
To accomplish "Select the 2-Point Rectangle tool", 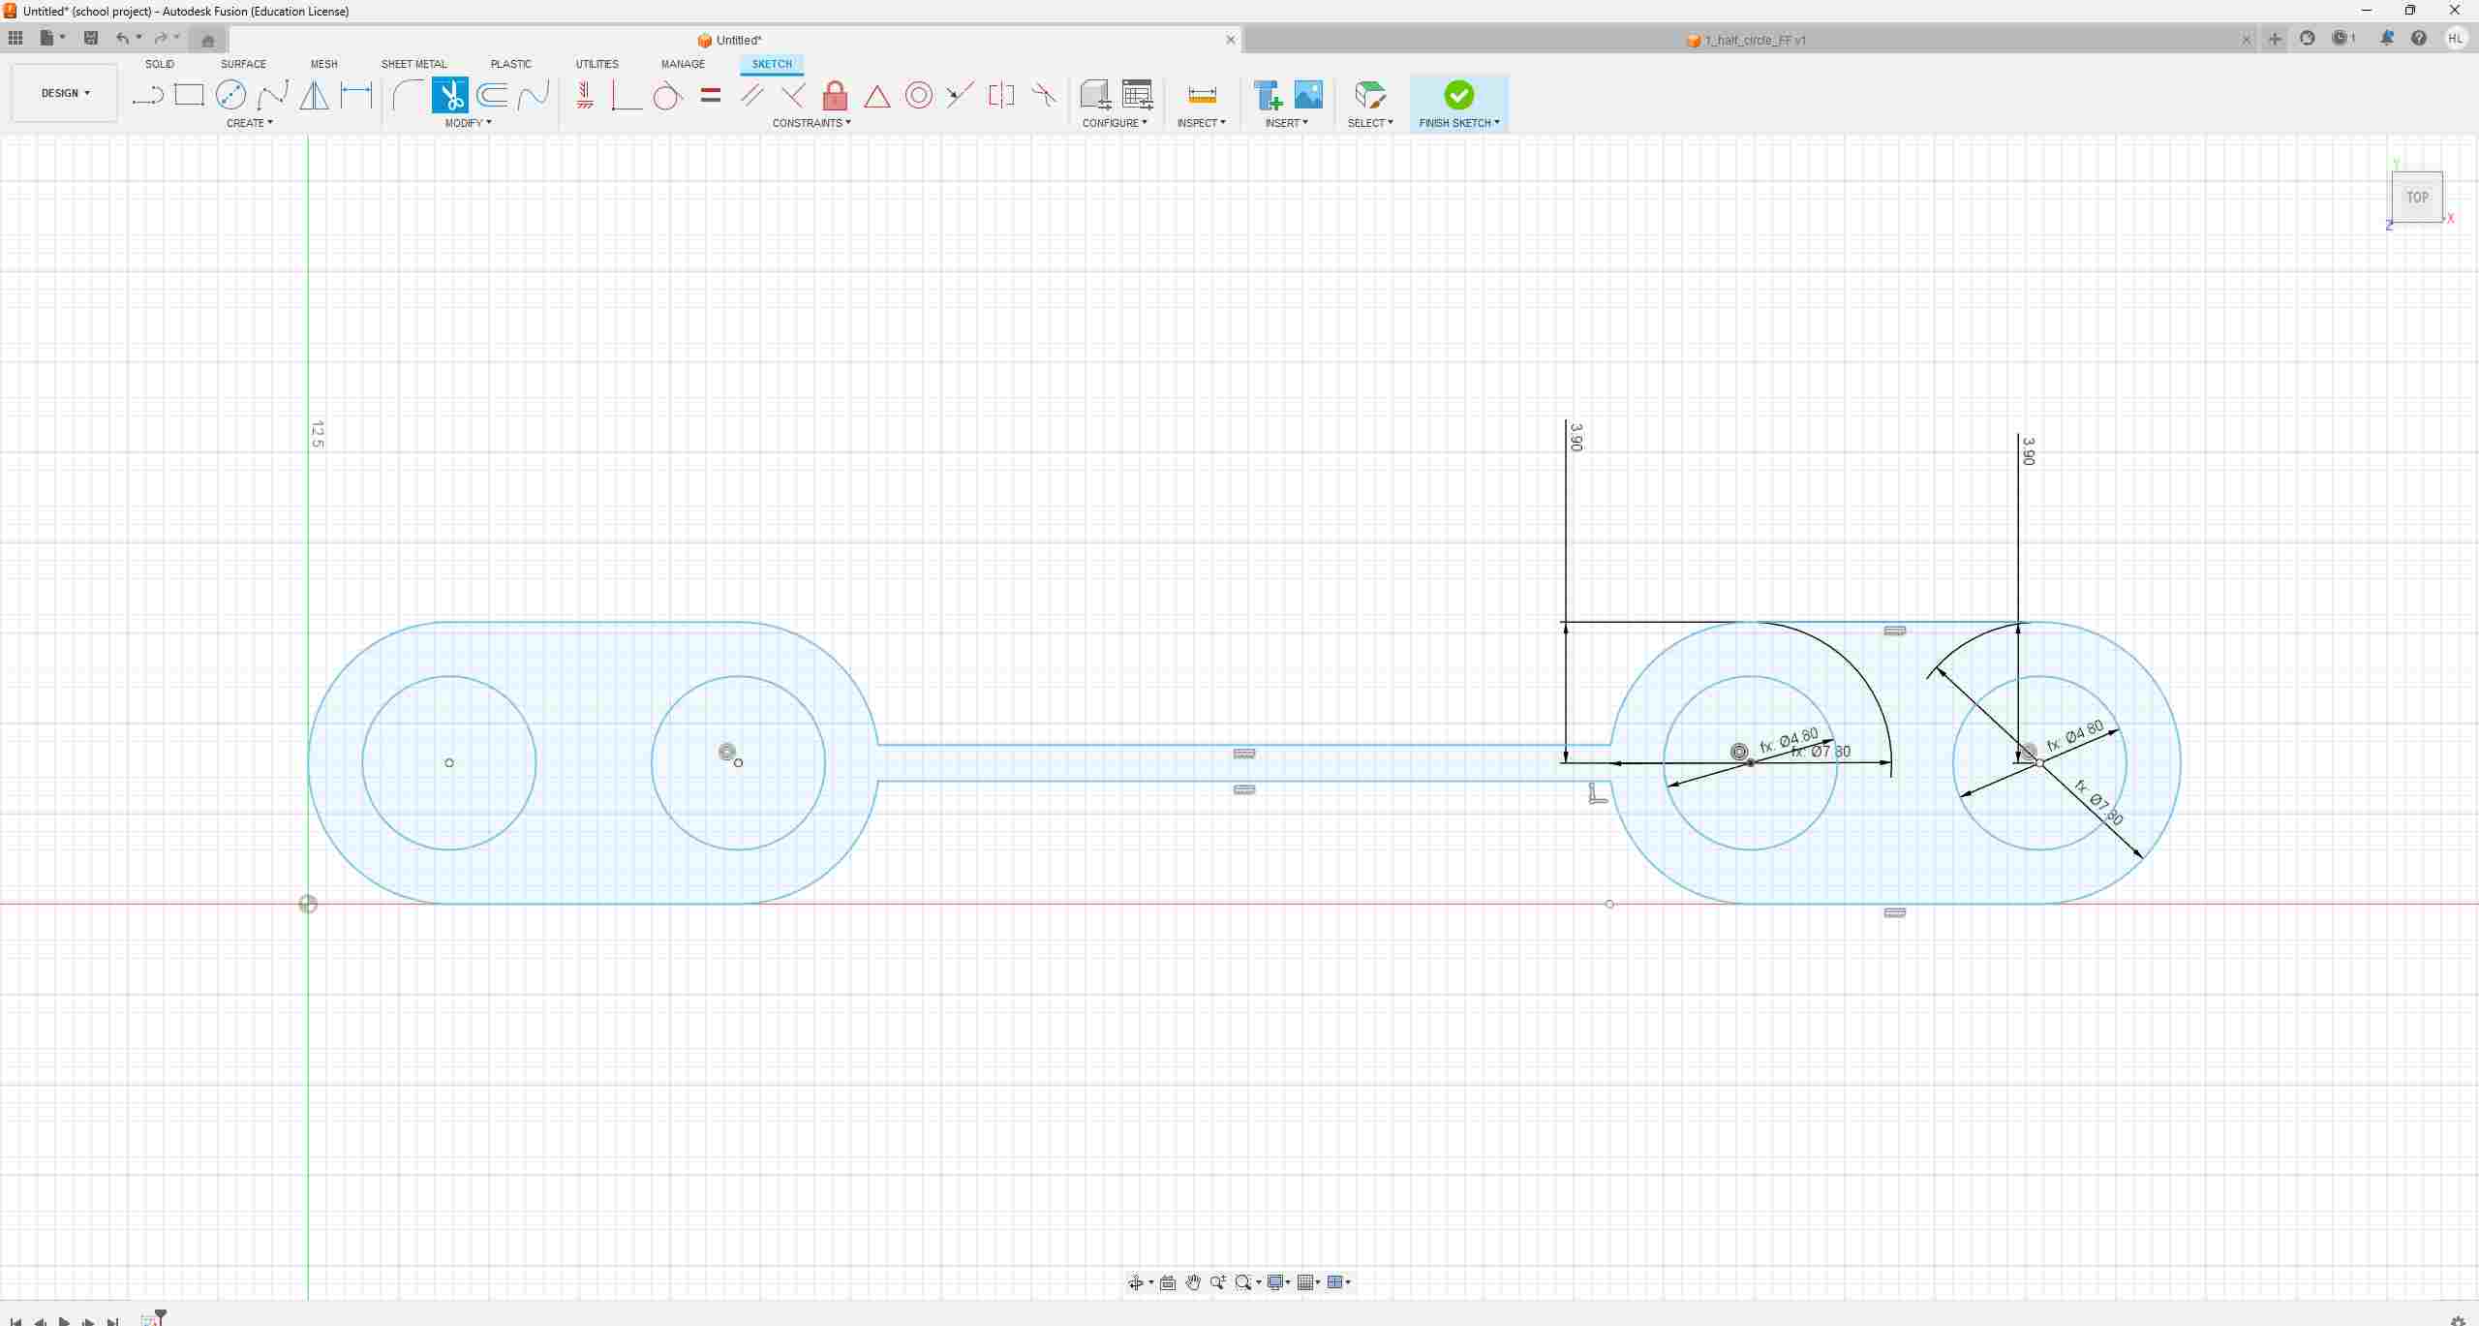I will coord(189,95).
